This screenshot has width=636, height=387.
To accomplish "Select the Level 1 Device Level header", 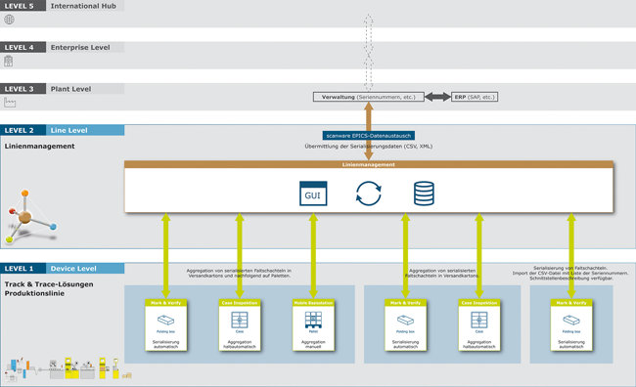I will pos(62,269).
